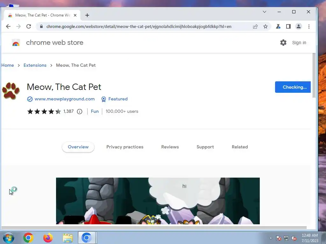Viewport: 326px width, 244px height.
Task: Visit www.meowplayground.com publisher link
Action: [64, 99]
